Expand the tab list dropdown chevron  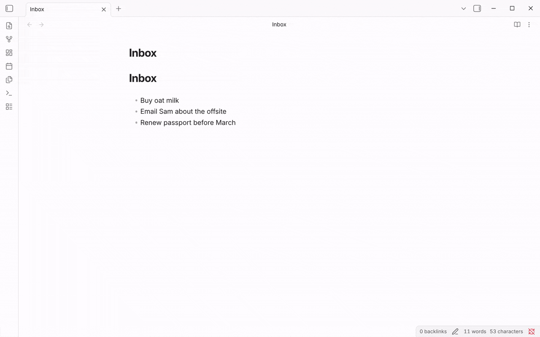point(464,8)
